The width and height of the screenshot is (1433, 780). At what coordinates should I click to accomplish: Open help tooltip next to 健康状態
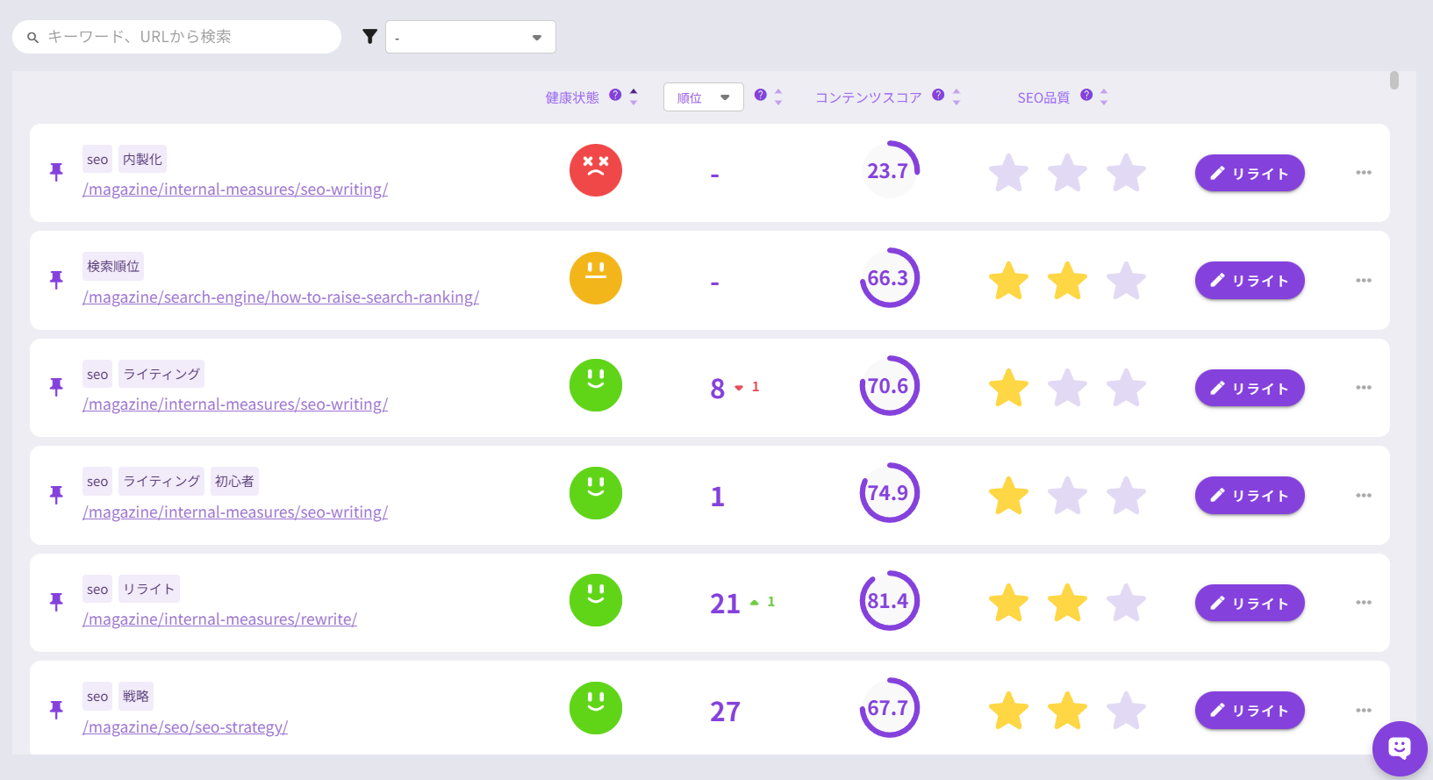[615, 96]
